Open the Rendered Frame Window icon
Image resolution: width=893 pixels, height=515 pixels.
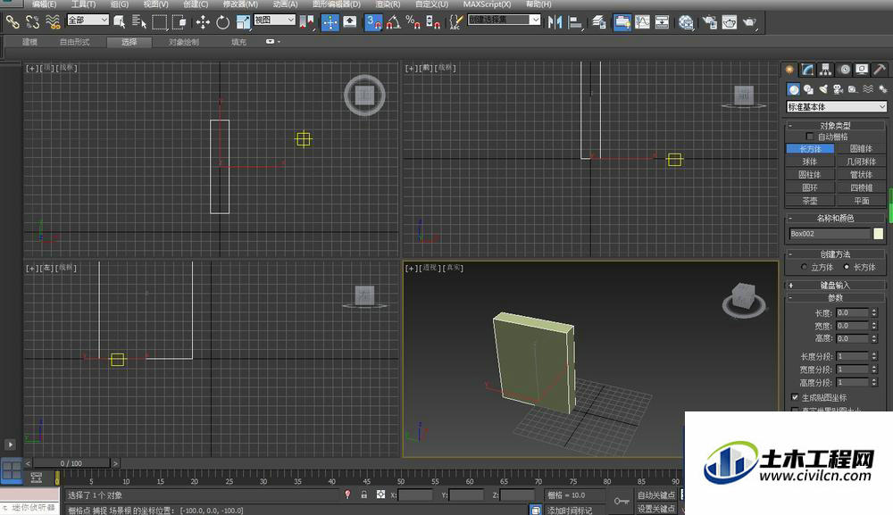click(729, 22)
